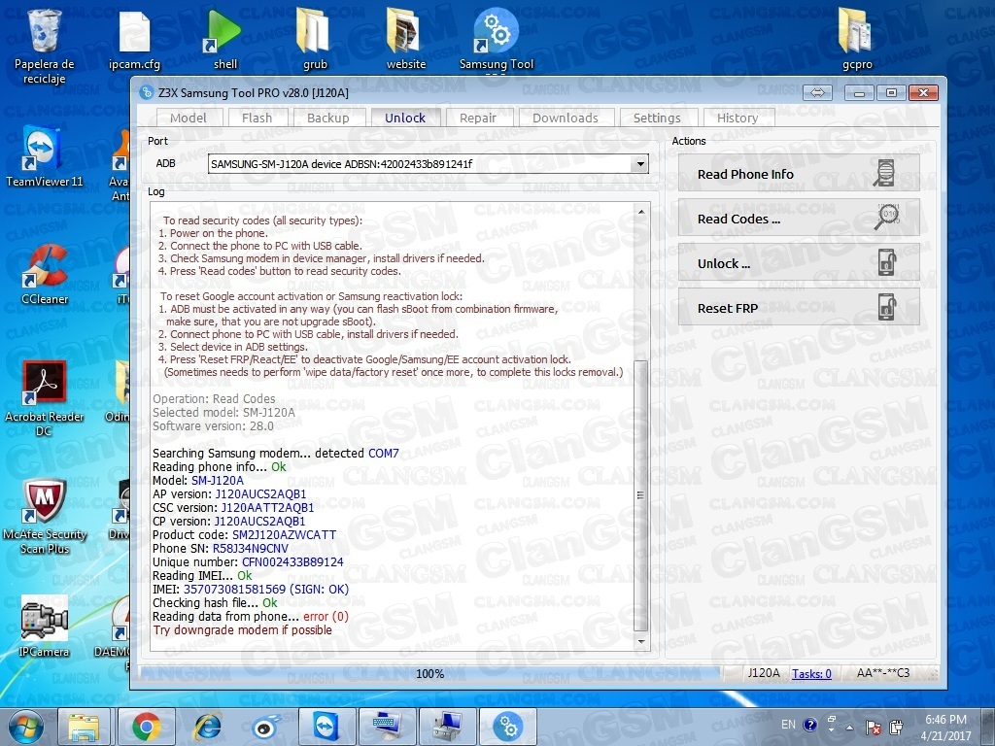The width and height of the screenshot is (995, 746).
Task: Select the grub folder on the desktop
Action: 315,39
